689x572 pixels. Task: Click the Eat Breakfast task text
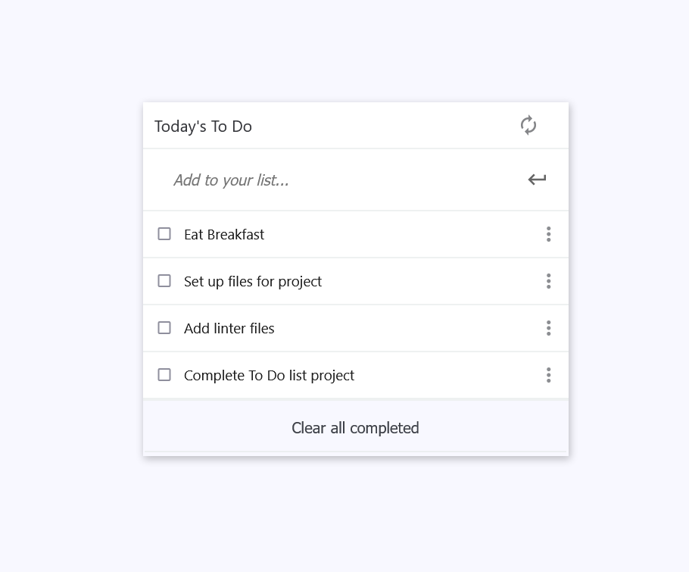point(224,234)
